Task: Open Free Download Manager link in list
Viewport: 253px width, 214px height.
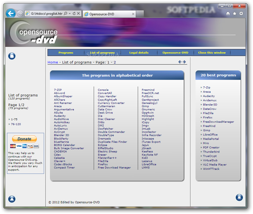Action: pyautogui.click(x=114, y=167)
